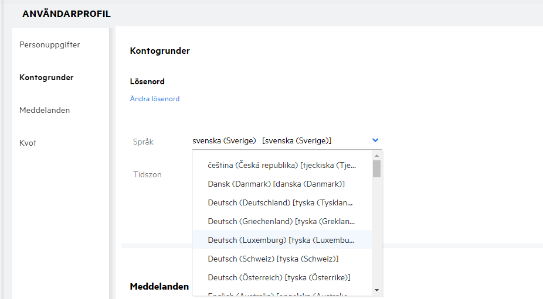
Task: Click the language list scroll-up arrow
Action: coord(376,156)
